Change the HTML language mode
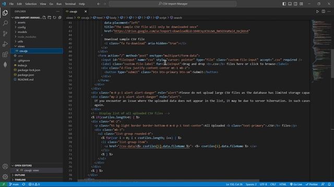 tap(283, 184)
